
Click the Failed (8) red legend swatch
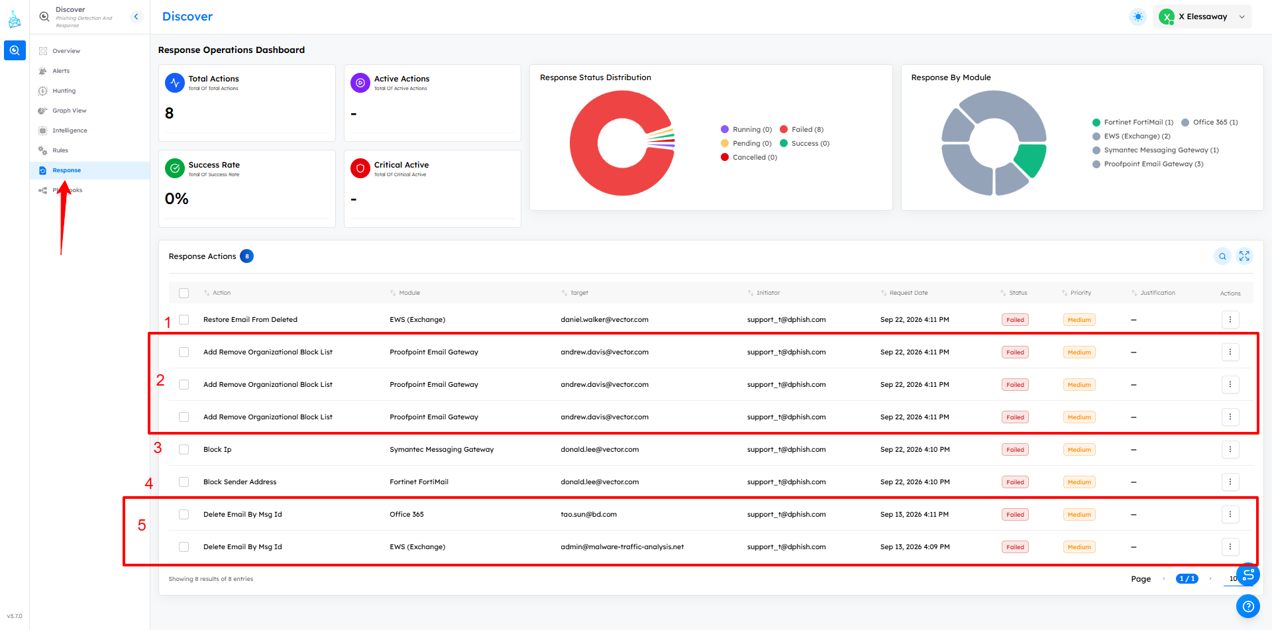pyautogui.click(x=784, y=129)
